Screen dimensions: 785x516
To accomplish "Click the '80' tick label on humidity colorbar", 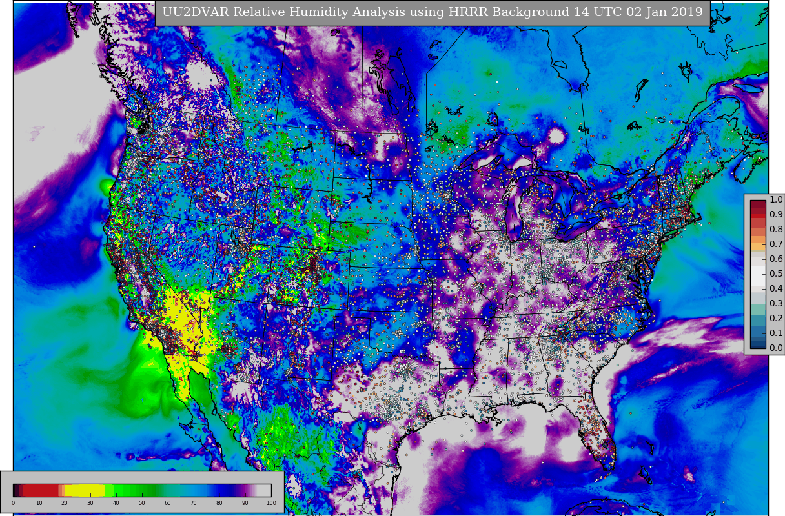I will pos(219,503).
